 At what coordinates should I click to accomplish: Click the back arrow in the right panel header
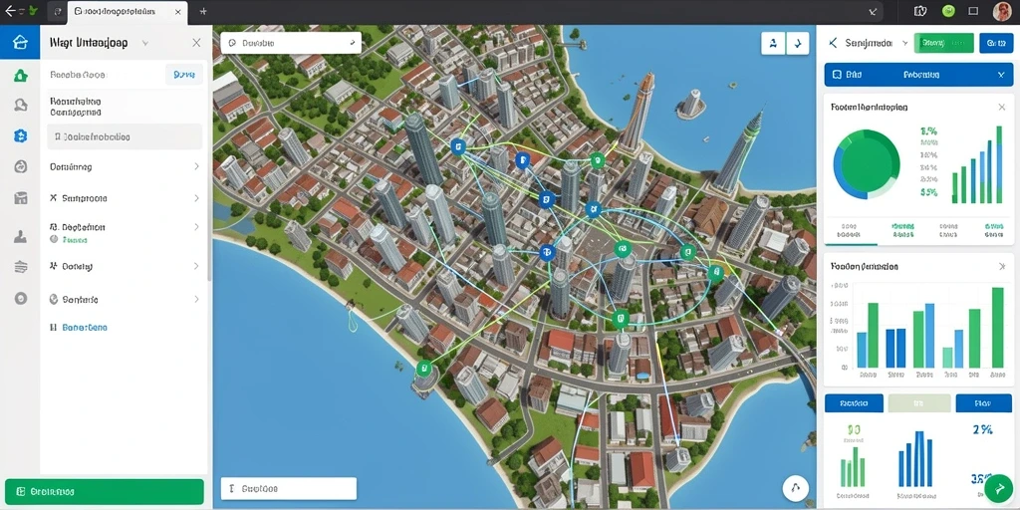(833, 43)
